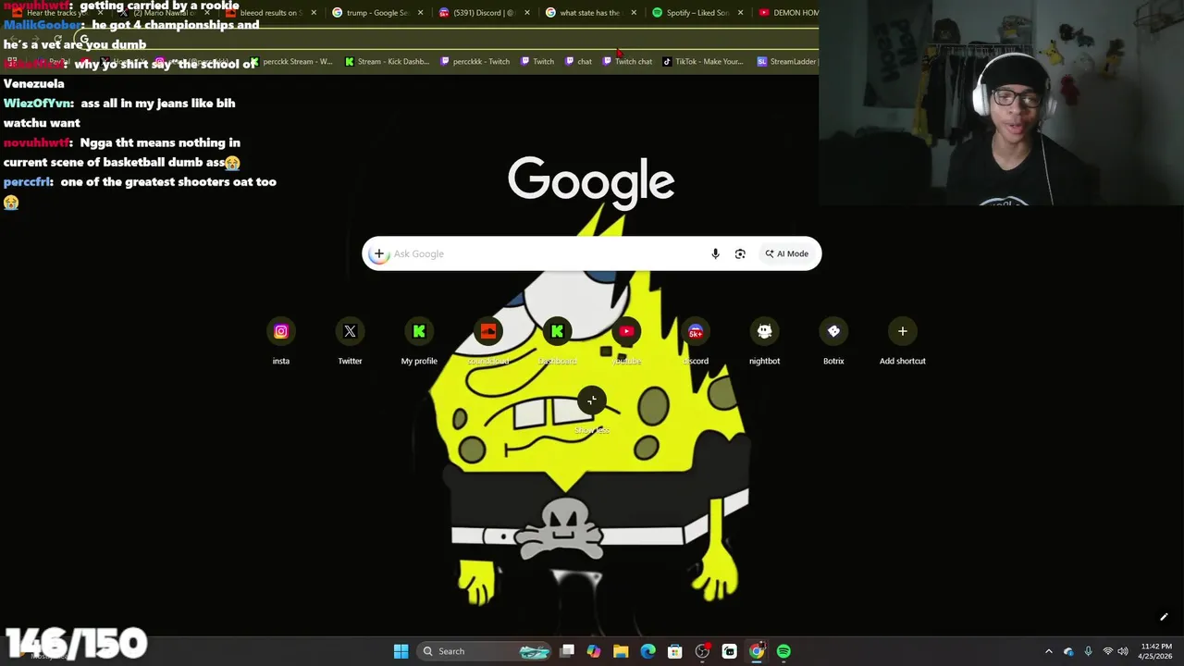
Task: Switch to the 'what state has the' tab
Action: pyautogui.click(x=589, y=13)
